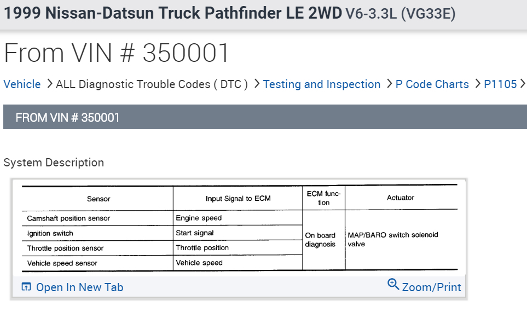Click the chevron before P1105 breadcrumb
This screenshot has width=527, height=318.
(x=477, y=84)
